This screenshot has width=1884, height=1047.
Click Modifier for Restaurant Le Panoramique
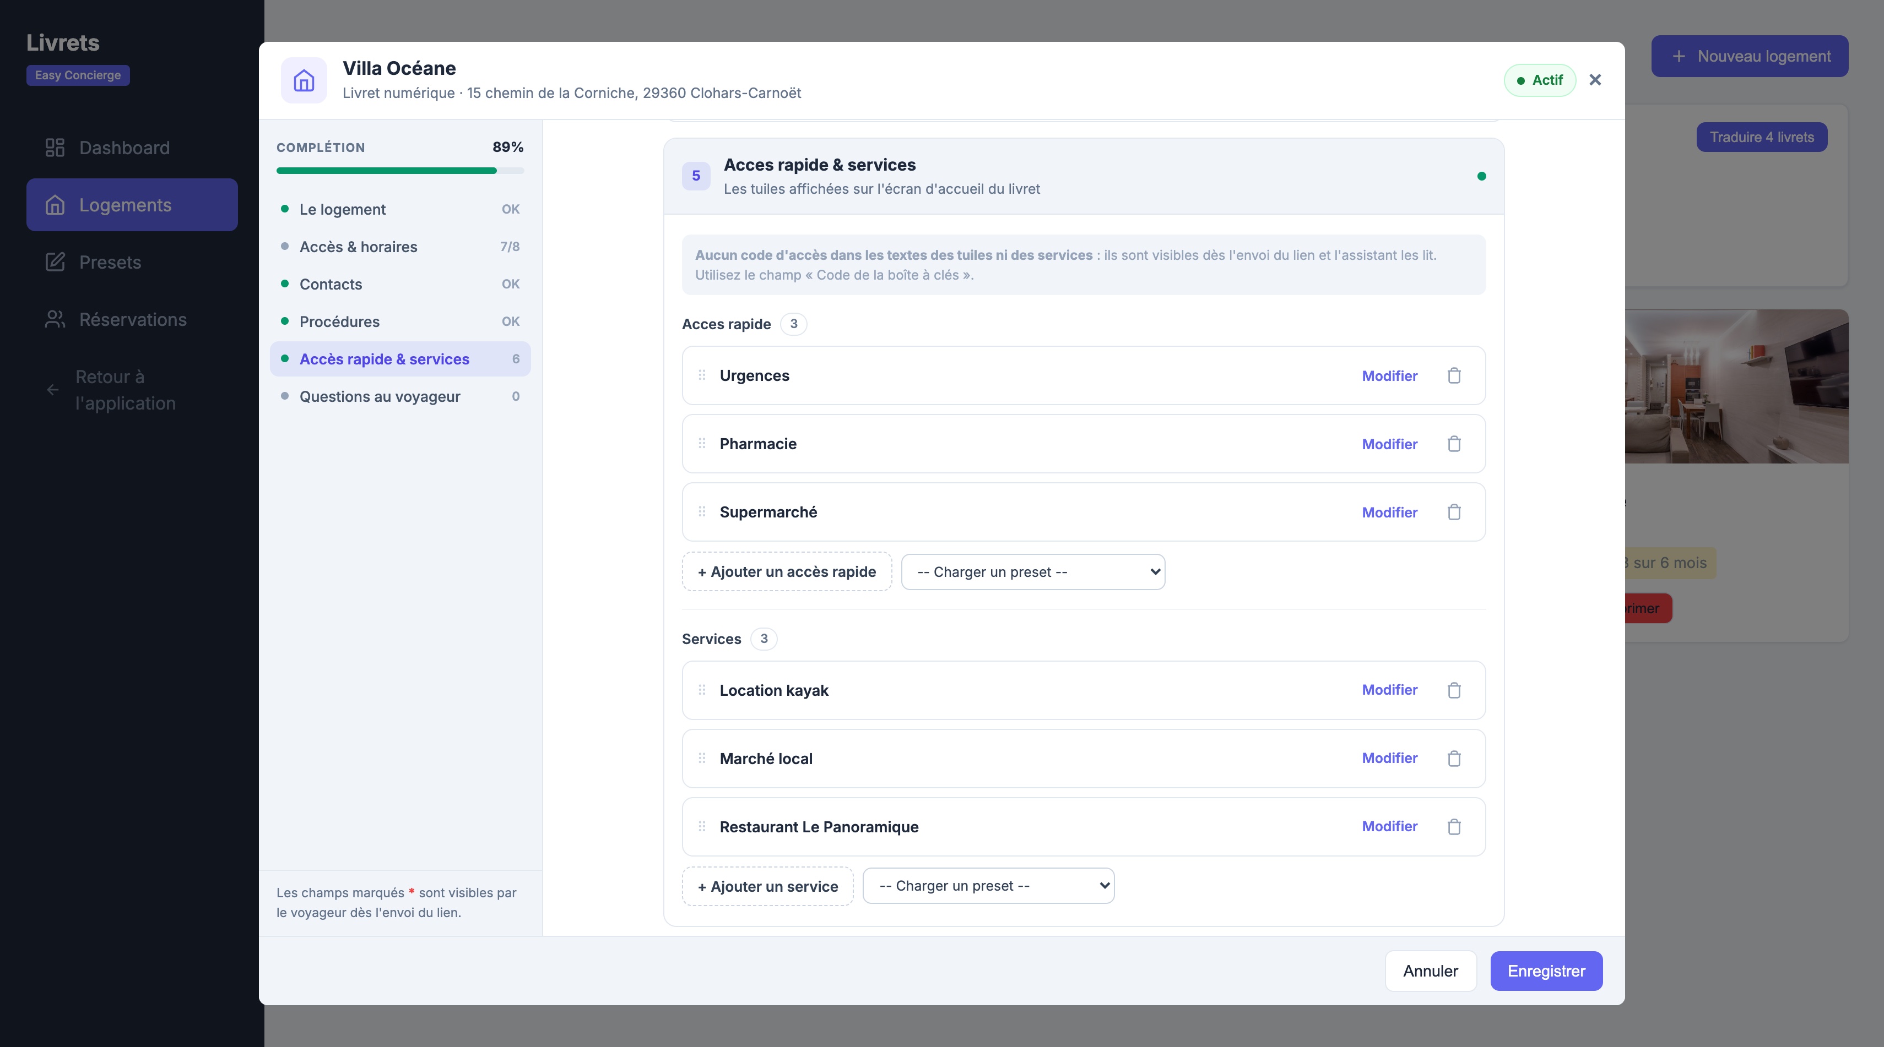click(x=1389, y=826)
